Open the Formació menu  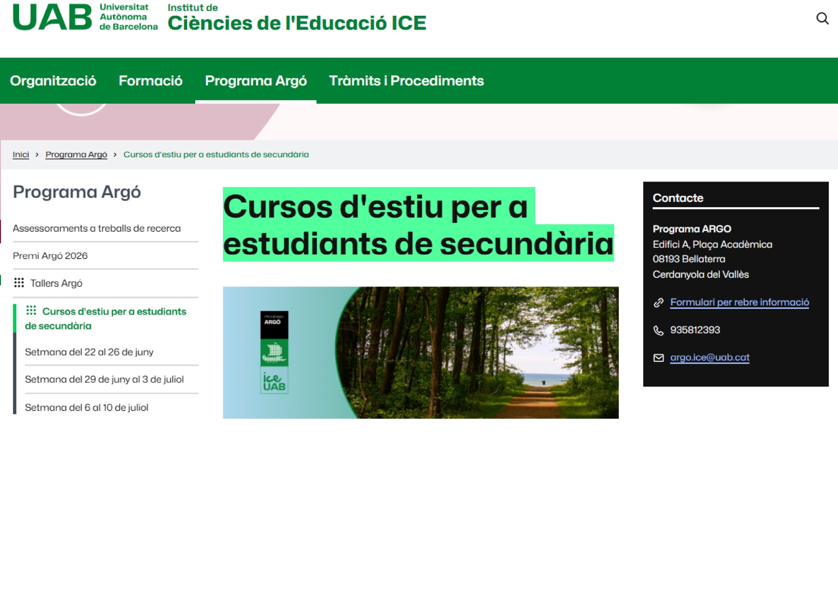coord(150,81)
